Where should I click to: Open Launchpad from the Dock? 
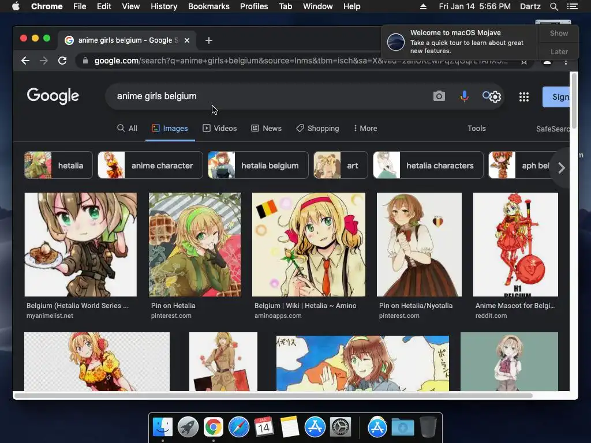(x=188, y=427)
